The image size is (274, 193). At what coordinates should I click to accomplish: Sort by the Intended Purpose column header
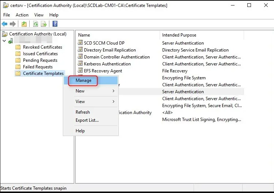click(x=179, y=35)
